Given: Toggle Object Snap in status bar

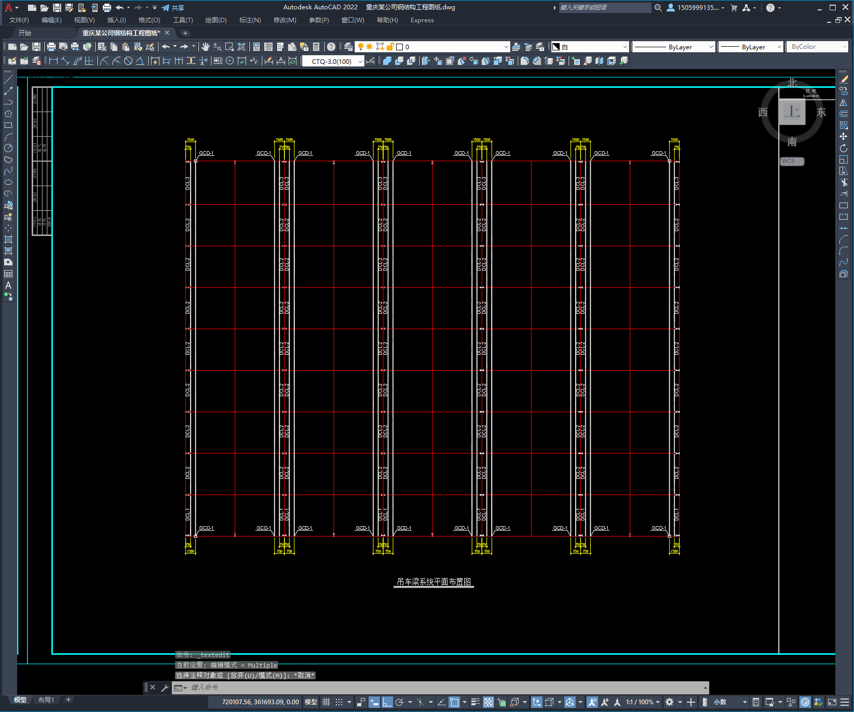Looking at the screenshot, I should click(454, 702).
